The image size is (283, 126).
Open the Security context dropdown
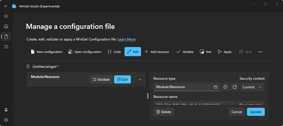coord(252,87)
